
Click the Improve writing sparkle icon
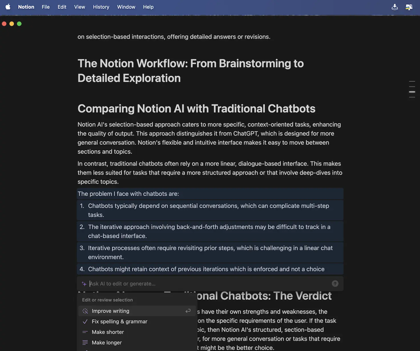tap(85, 311)
